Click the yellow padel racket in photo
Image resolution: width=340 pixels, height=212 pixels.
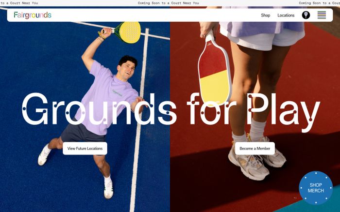pyautogui.click(x=127, y=32)
